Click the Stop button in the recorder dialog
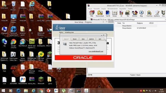Screen dimensions: 166x93 pyautogui.click(x=83, y=39)
